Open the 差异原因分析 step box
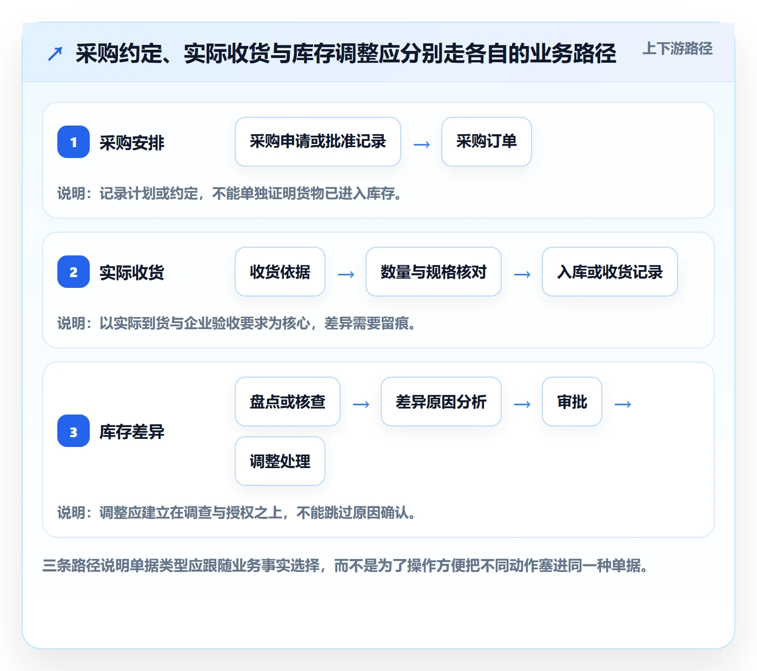The image size is (757, 671). pos(441,402)
